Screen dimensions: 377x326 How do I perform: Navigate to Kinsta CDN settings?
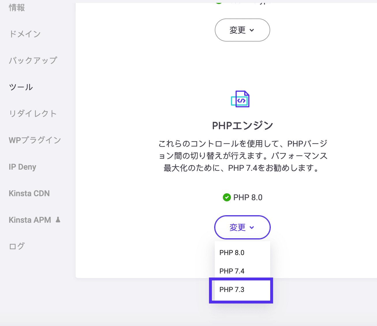click(29, 193)
